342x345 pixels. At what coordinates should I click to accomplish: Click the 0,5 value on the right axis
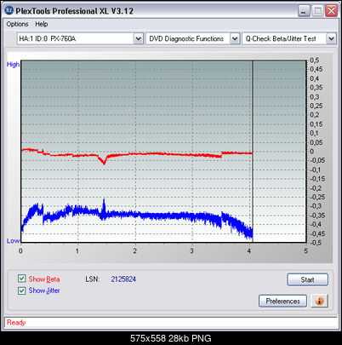tap(314, 60)
